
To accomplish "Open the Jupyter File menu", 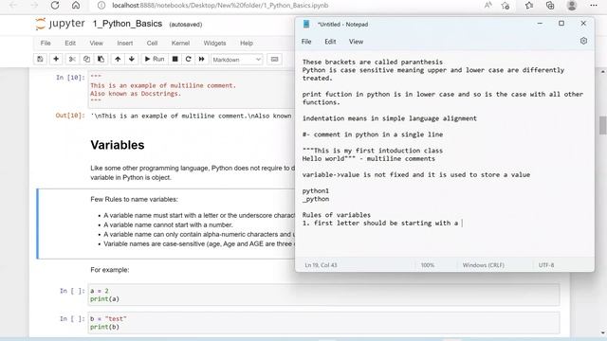I will click(x=46, y=43).
